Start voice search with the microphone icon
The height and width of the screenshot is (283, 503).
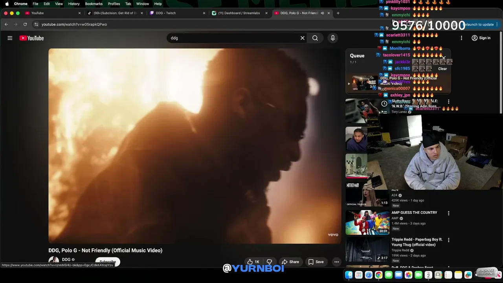333,38
